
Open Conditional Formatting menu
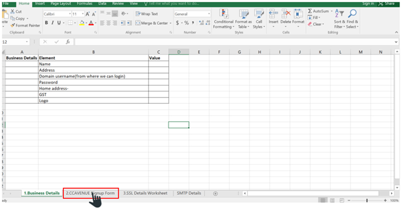[x=223, y=19]
